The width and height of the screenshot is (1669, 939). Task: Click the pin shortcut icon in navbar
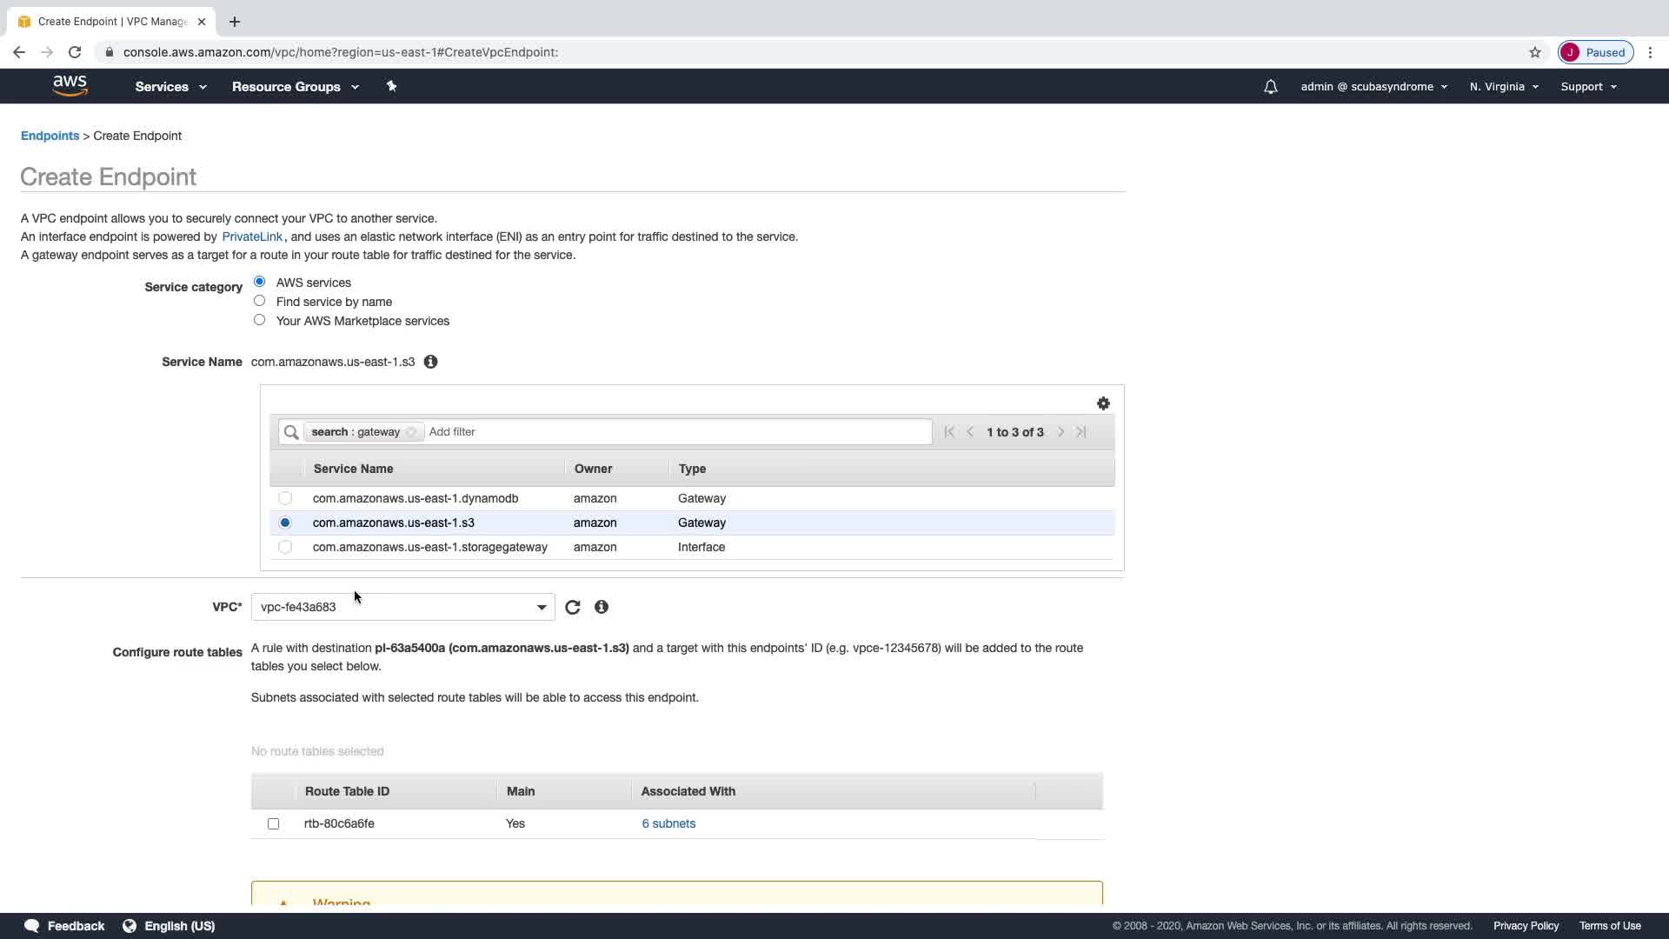pyautogui.click(x=391, y=86)
